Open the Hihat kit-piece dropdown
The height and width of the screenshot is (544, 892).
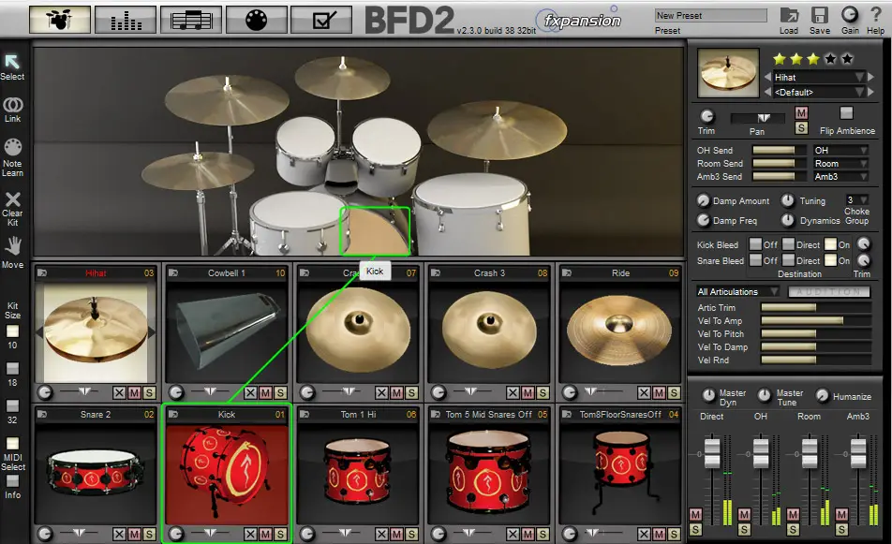(x=819, y=77)
